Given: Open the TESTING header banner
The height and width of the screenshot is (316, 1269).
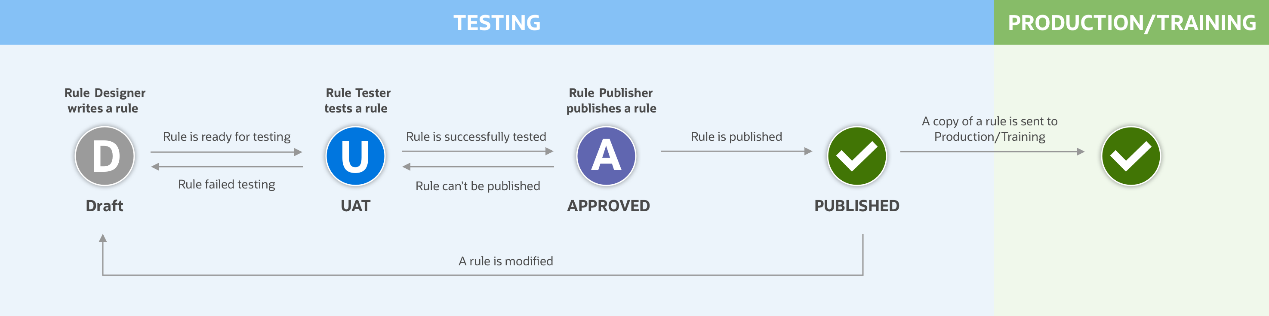Looking at the screenshot, I should click(497, 22).
